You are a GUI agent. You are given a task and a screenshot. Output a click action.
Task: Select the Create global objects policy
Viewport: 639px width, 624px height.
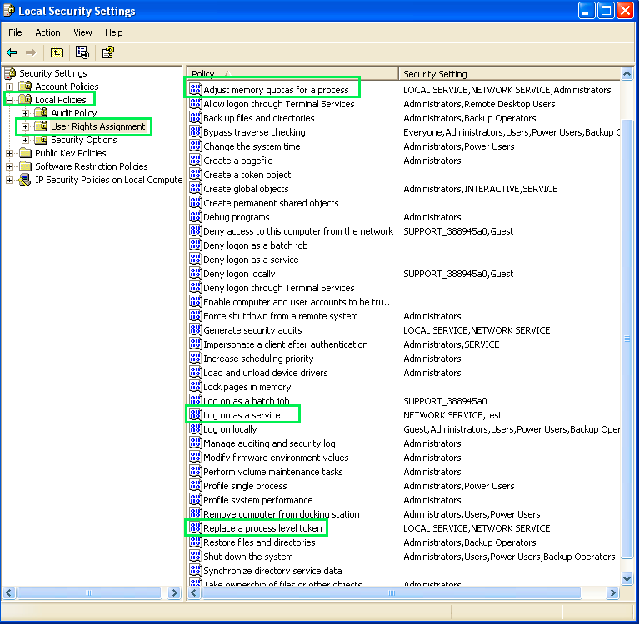(x=246, y=189)
